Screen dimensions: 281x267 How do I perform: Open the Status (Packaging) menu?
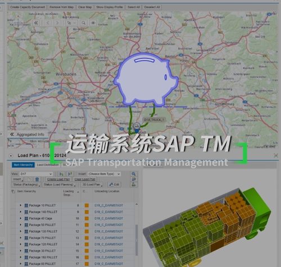coord(26,185)
